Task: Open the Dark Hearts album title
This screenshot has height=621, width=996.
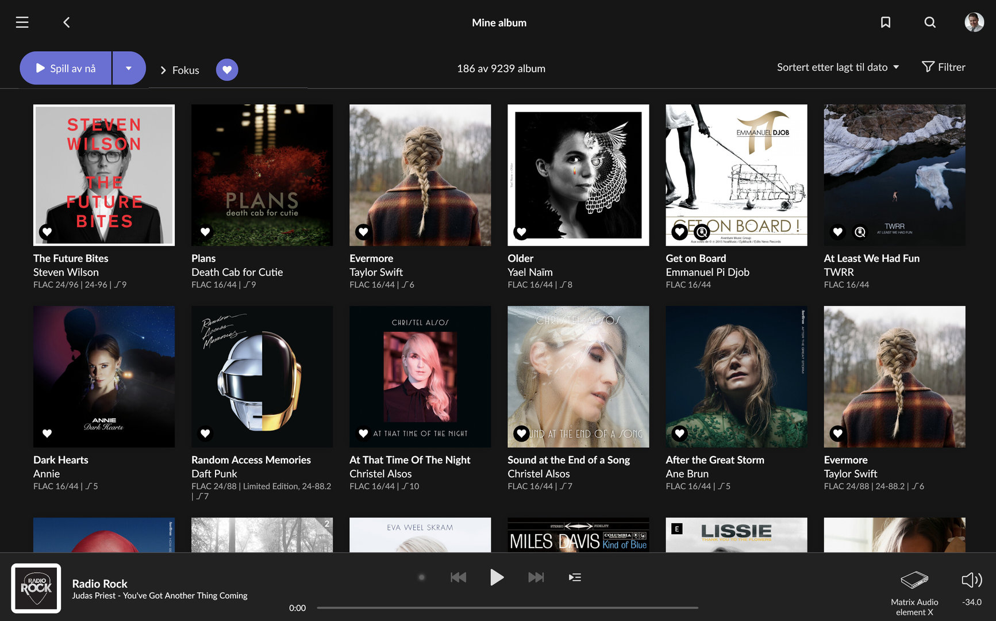Action: point(61,460)
